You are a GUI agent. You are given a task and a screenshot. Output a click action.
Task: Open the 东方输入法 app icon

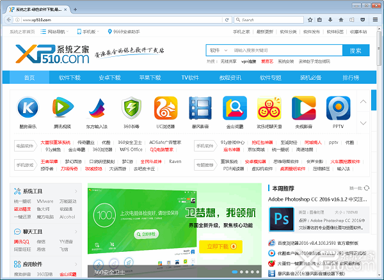[97, 108]
